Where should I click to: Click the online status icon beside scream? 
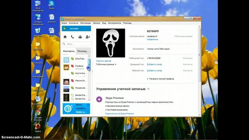coord(65,28)
